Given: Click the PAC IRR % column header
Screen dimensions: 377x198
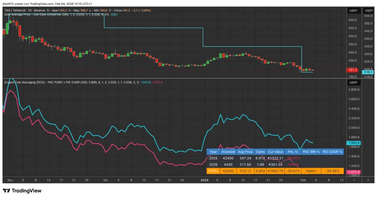Looking at the screenshot, I should tap(311, 151).
